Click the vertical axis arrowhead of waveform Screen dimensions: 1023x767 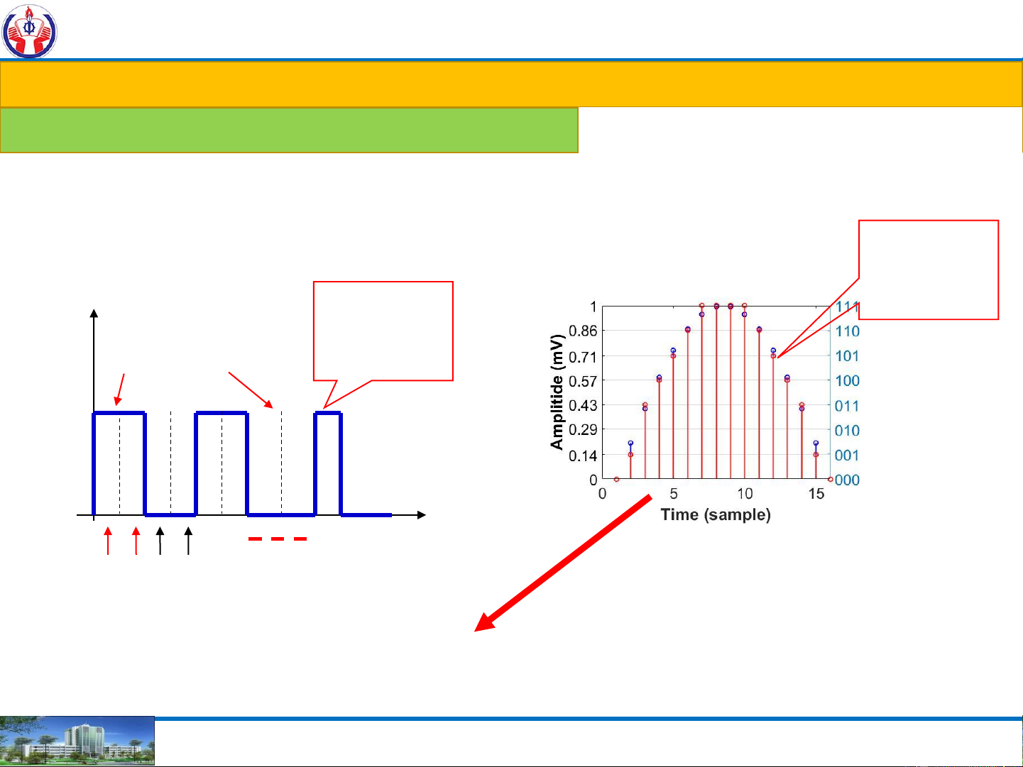pyautogui.click(x=94, y=314)
